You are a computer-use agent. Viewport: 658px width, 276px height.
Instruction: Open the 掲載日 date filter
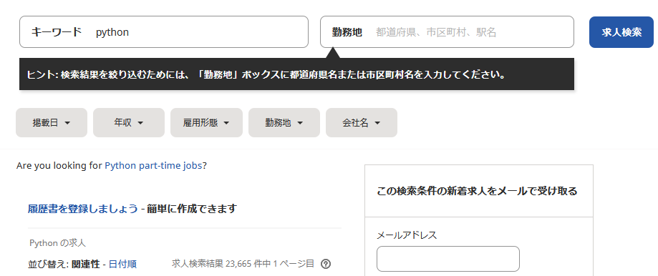52,123
